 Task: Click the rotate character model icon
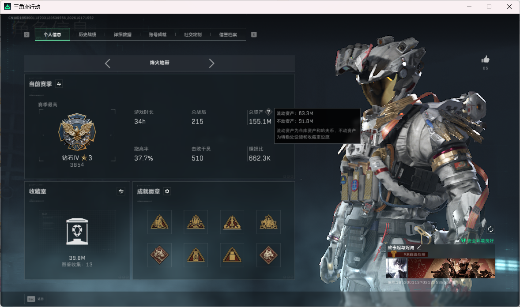[x=490, y=229]
